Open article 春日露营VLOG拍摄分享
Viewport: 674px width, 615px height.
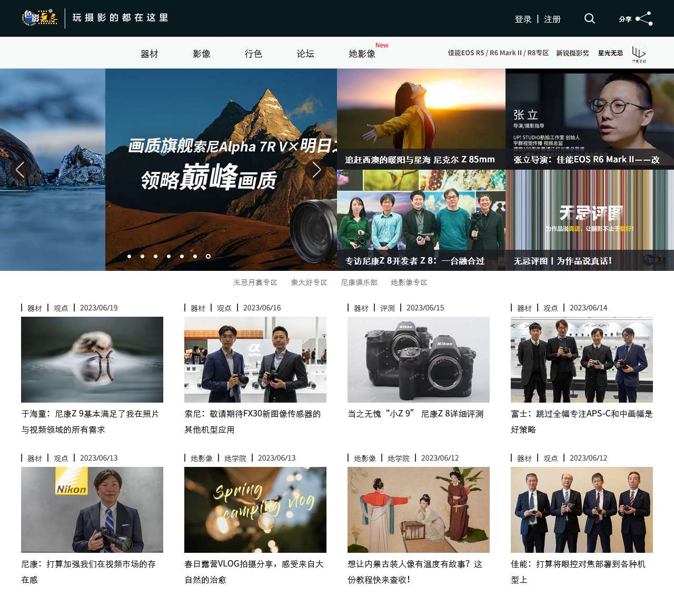click(254, 572)
